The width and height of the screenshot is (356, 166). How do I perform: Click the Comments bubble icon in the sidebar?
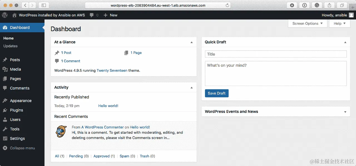click(5, 88)
